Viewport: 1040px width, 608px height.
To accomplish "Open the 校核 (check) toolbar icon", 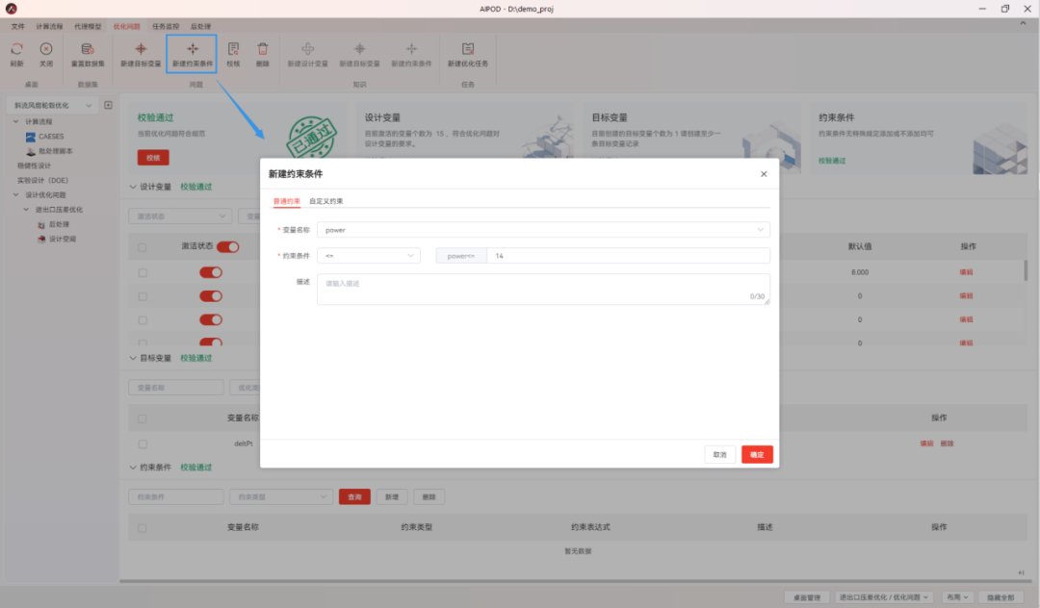I will pyautogui.click(x=232, y=50).
